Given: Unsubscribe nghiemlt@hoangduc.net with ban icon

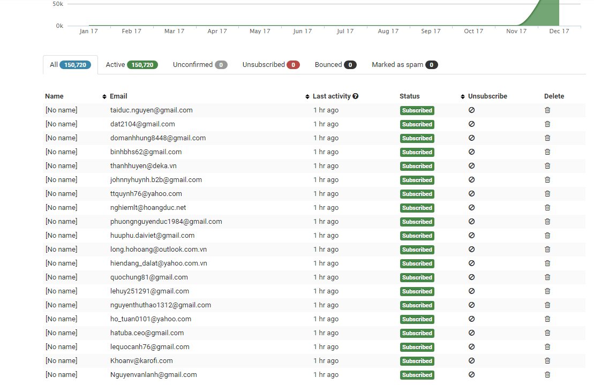Looking at the screenshot, I should 471,207.
